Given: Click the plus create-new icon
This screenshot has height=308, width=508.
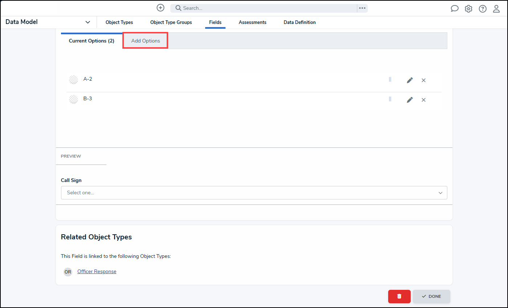Looking at the screenshot, I should pos(160,8).
